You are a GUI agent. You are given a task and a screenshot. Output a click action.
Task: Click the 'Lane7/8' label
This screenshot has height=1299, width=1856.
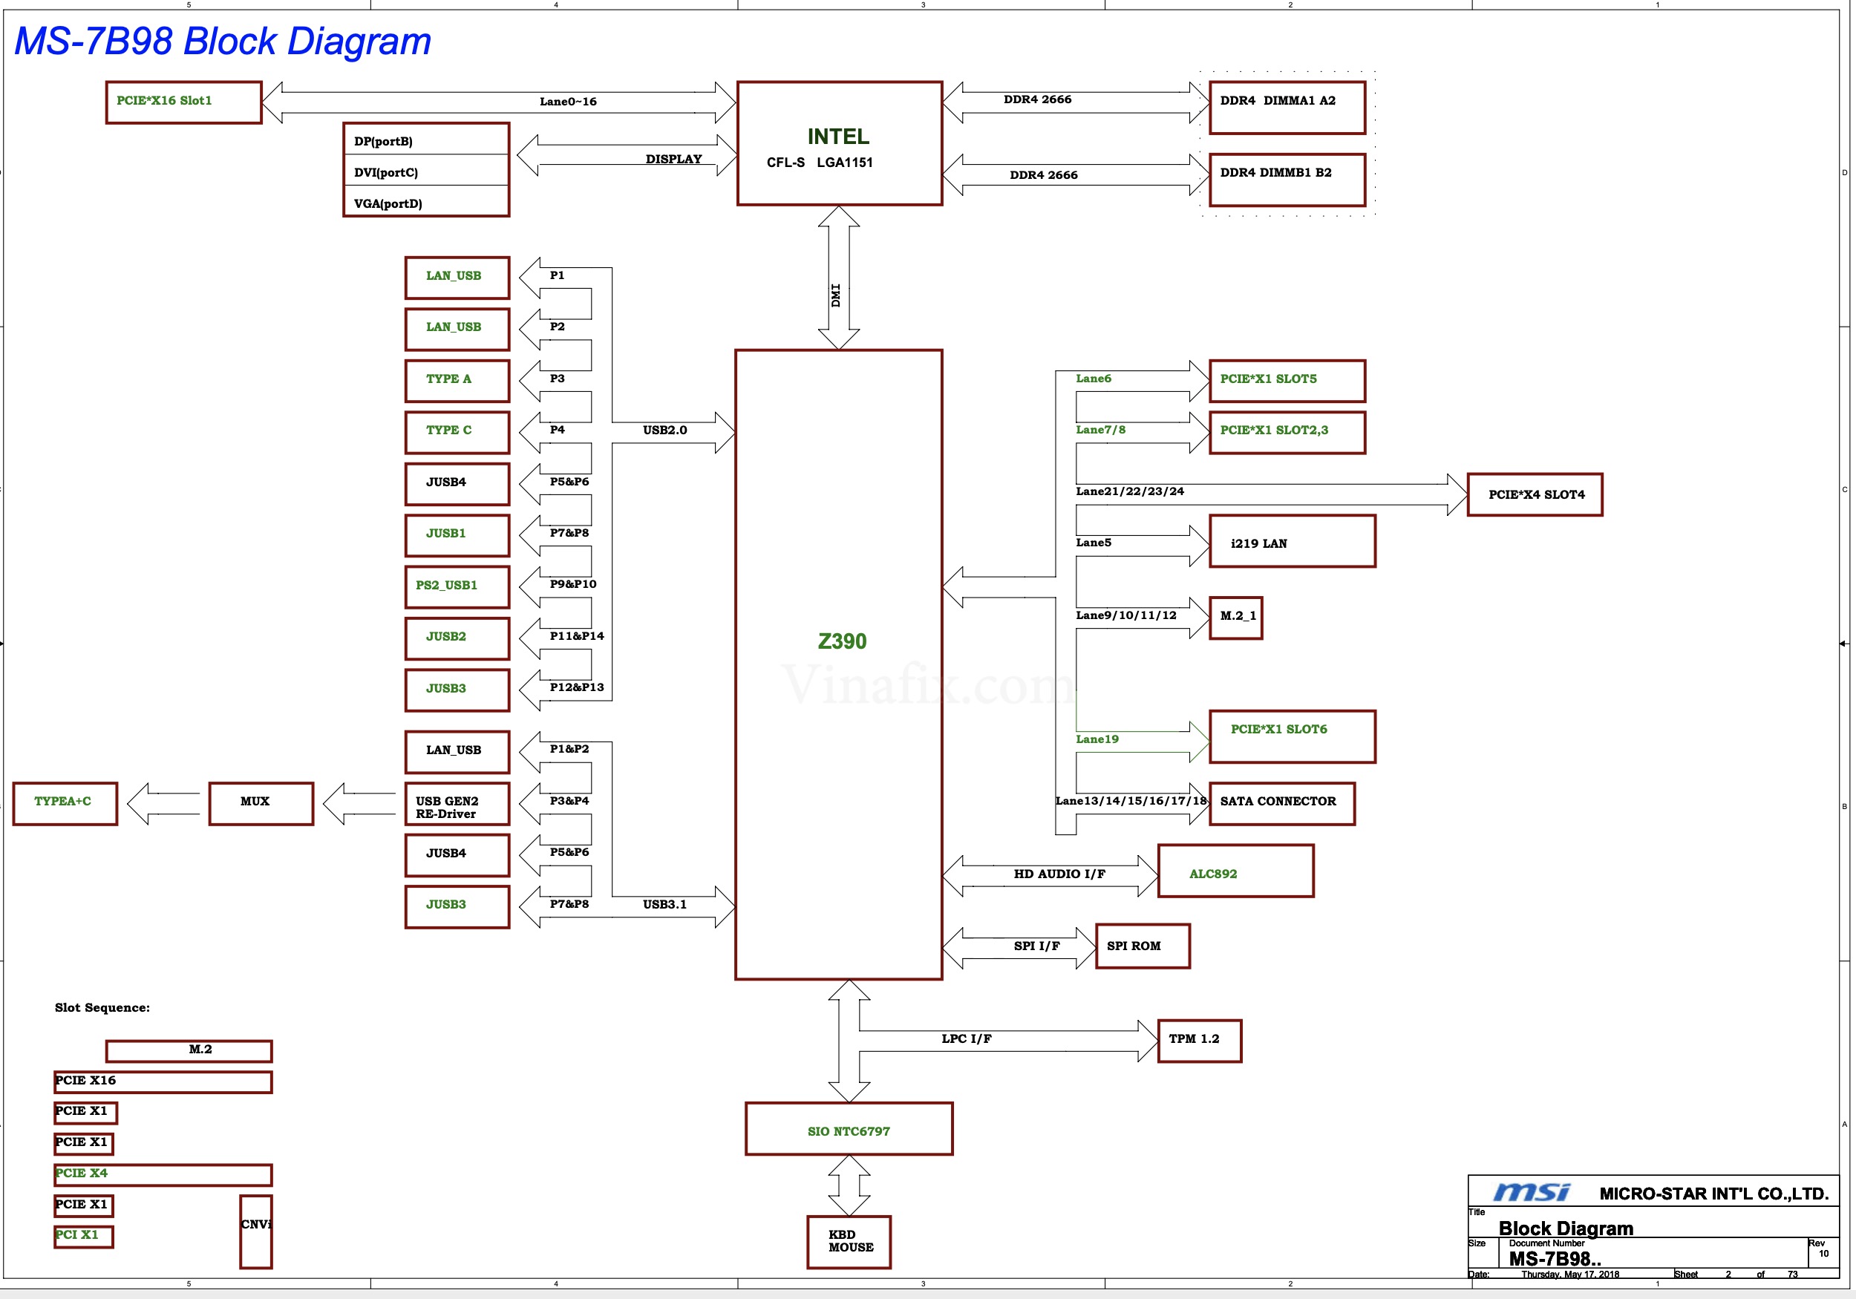(1100, 429)
